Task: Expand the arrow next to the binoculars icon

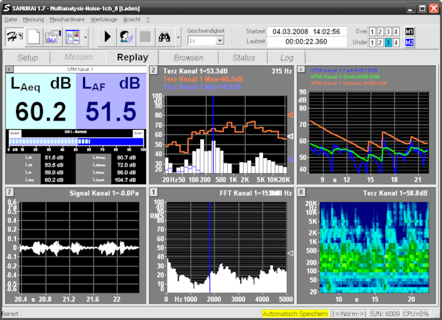Action: [177, 37]
